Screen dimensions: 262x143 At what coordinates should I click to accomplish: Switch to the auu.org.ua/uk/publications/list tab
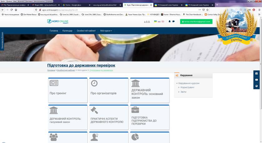tap(107, 5)
